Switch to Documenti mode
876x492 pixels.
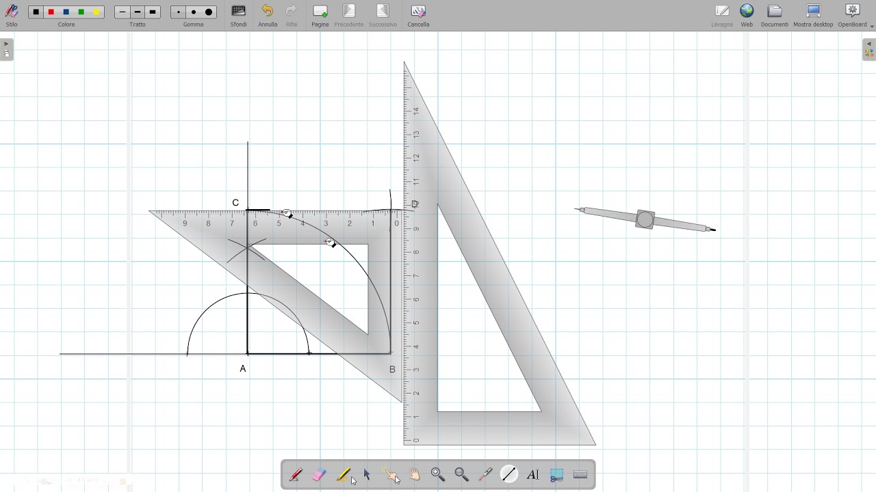tap(775, 15)
